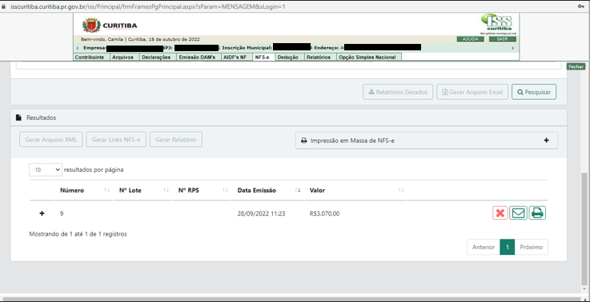Click Mostrando de 1 até 1 text

78,234
